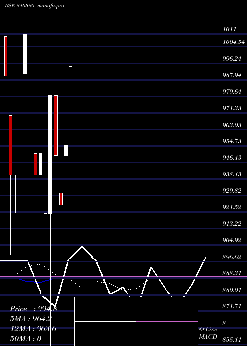Viewport: 247px width, 346px height.
Task: Click the small red candle near 929.82
Action: 61,199
